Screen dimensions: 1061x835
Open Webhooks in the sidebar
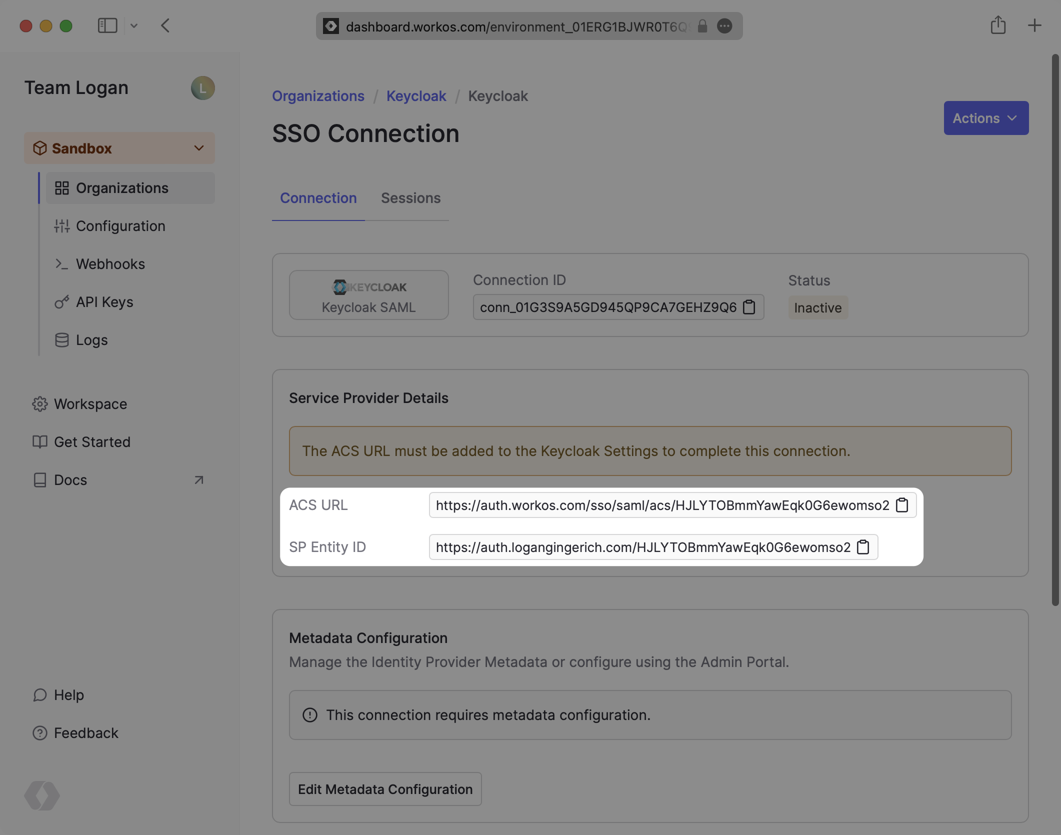point(110,264)
